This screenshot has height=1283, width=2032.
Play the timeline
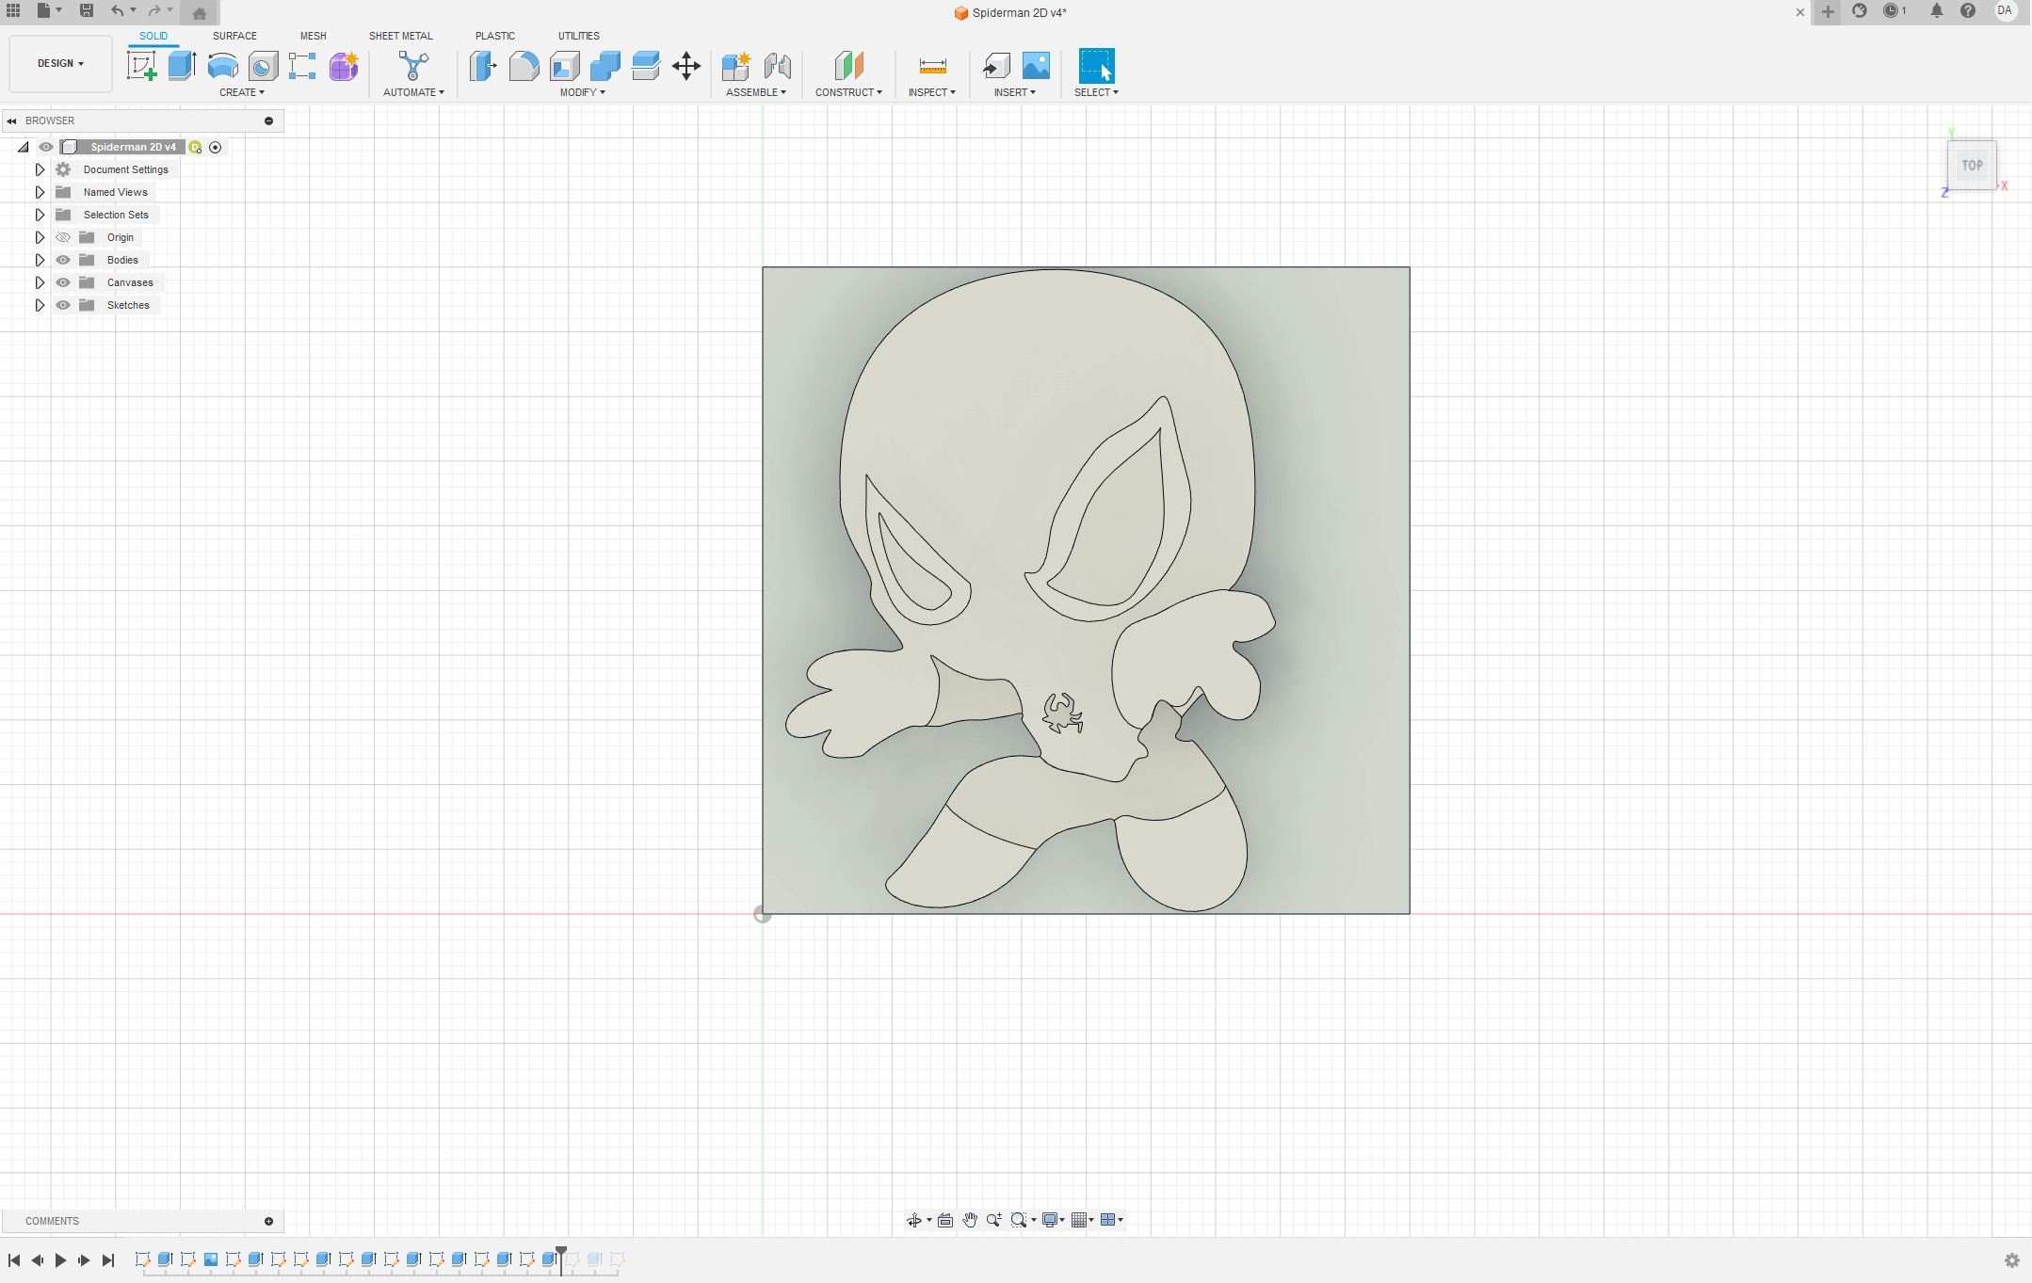point(60,1259)
